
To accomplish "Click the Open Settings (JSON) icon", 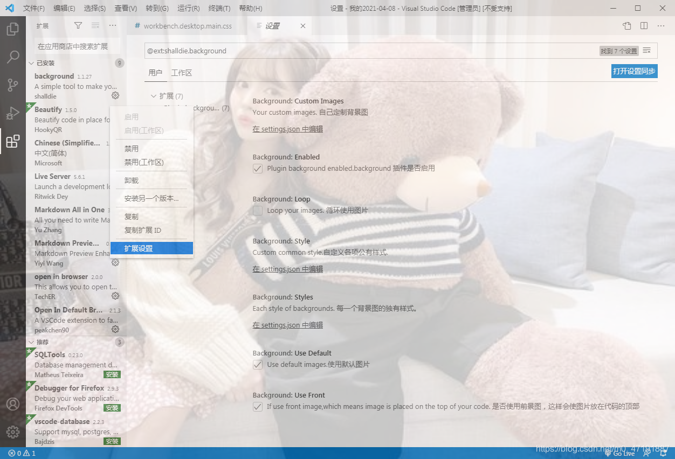I will tap(626, 25).
